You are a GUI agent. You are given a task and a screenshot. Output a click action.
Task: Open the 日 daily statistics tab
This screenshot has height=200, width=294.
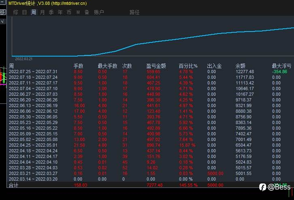point(24,13)
